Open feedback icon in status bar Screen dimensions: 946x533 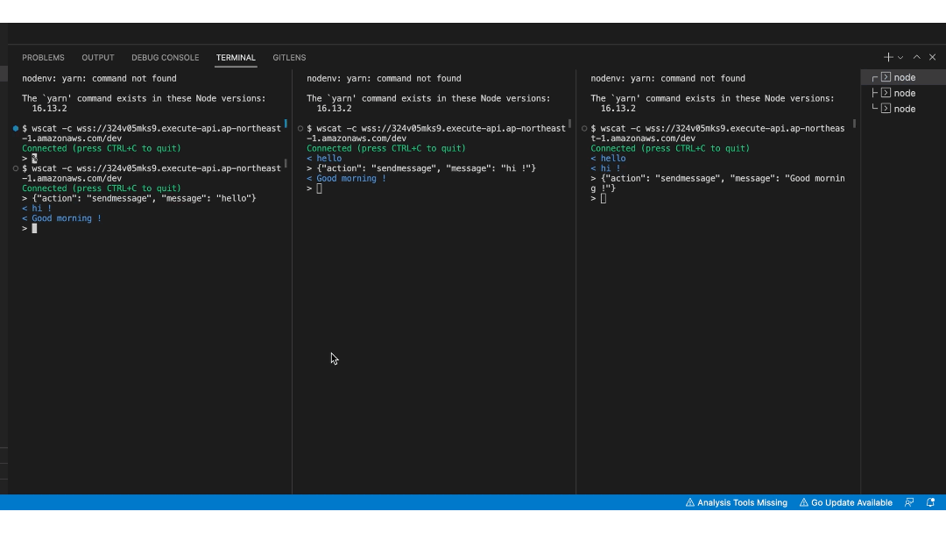909,502
